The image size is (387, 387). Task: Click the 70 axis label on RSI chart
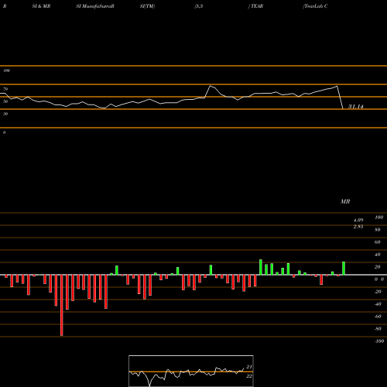[x=5, y=89]
